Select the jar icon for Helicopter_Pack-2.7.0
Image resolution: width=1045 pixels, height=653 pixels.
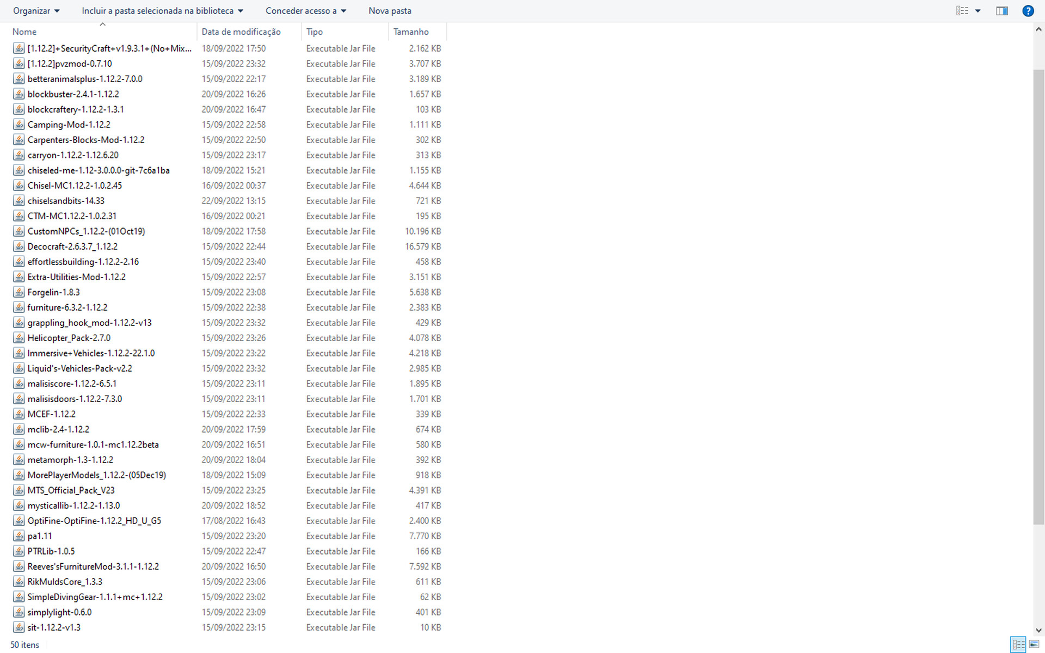tap(19, 338)
